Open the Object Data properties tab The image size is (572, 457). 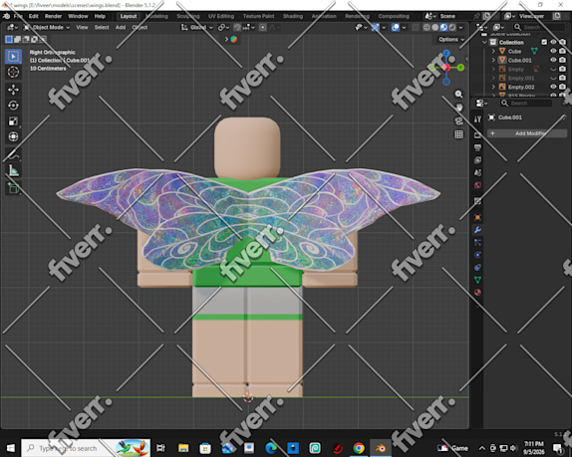(477, 280)
